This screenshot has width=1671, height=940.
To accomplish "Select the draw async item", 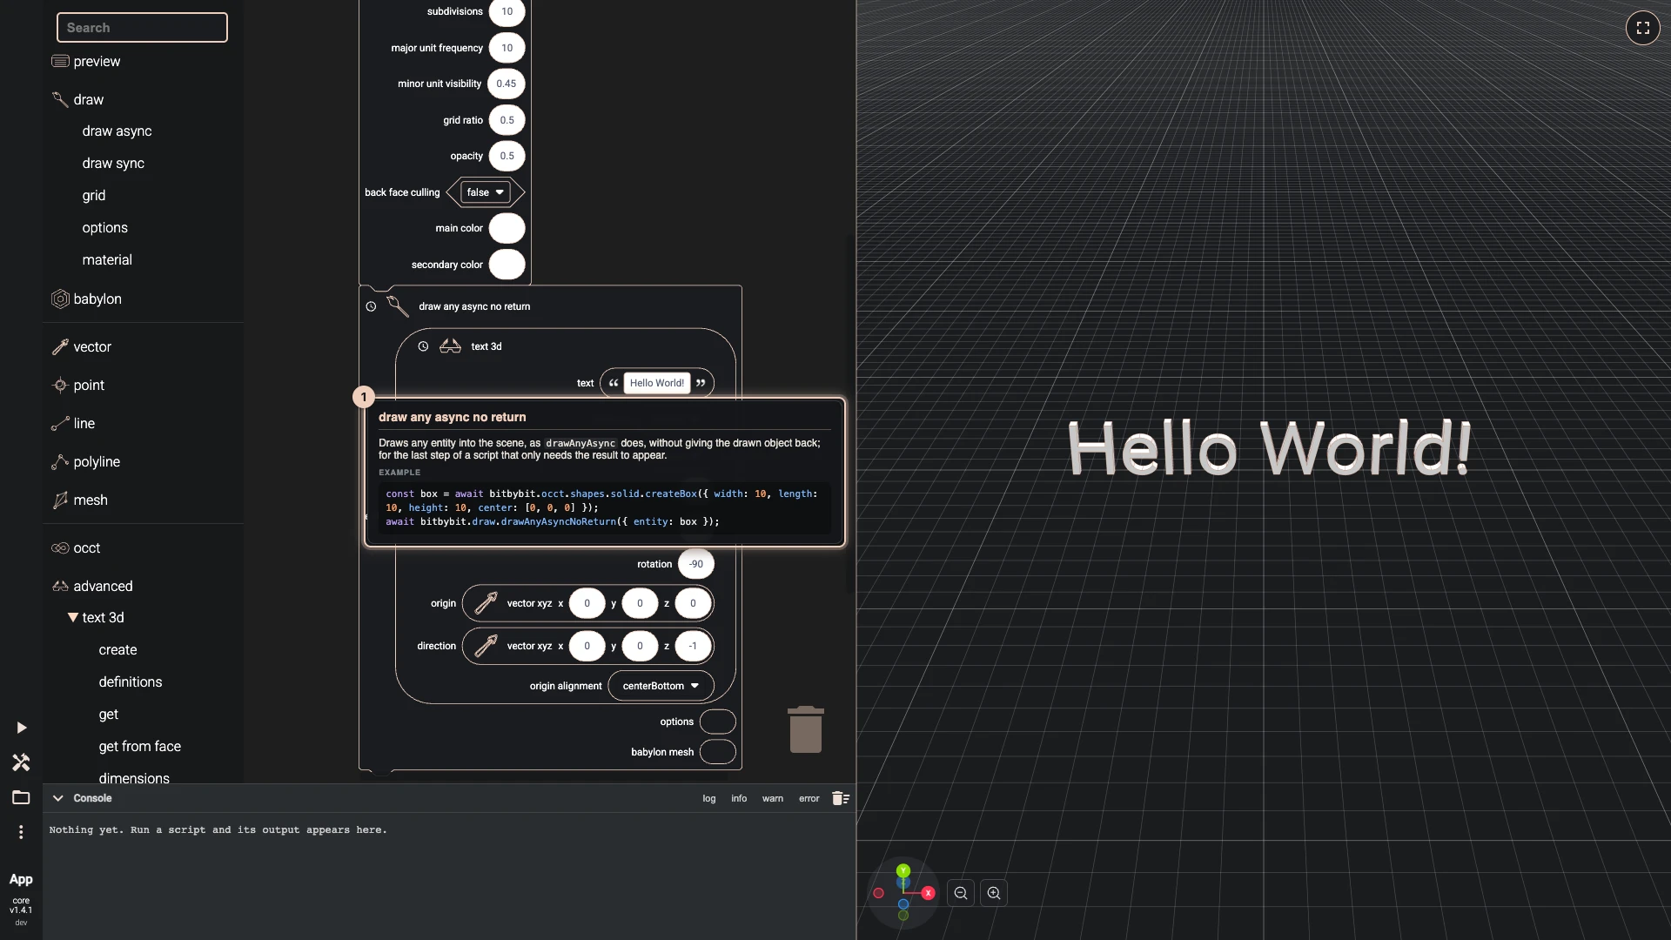I will click(x=117, y=131).
